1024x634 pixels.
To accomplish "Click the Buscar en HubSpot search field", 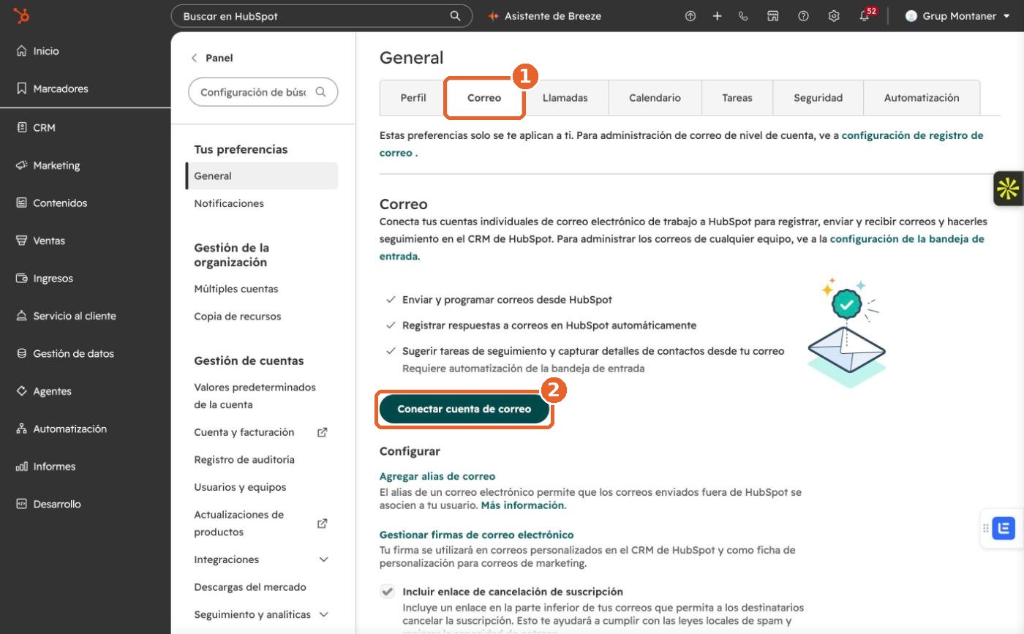I will (322, 16).
